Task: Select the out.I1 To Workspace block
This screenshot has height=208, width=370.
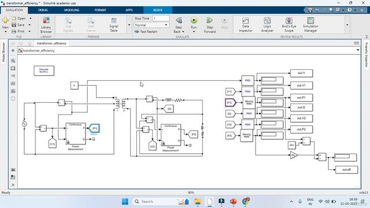Action: [x=301, y=73]
